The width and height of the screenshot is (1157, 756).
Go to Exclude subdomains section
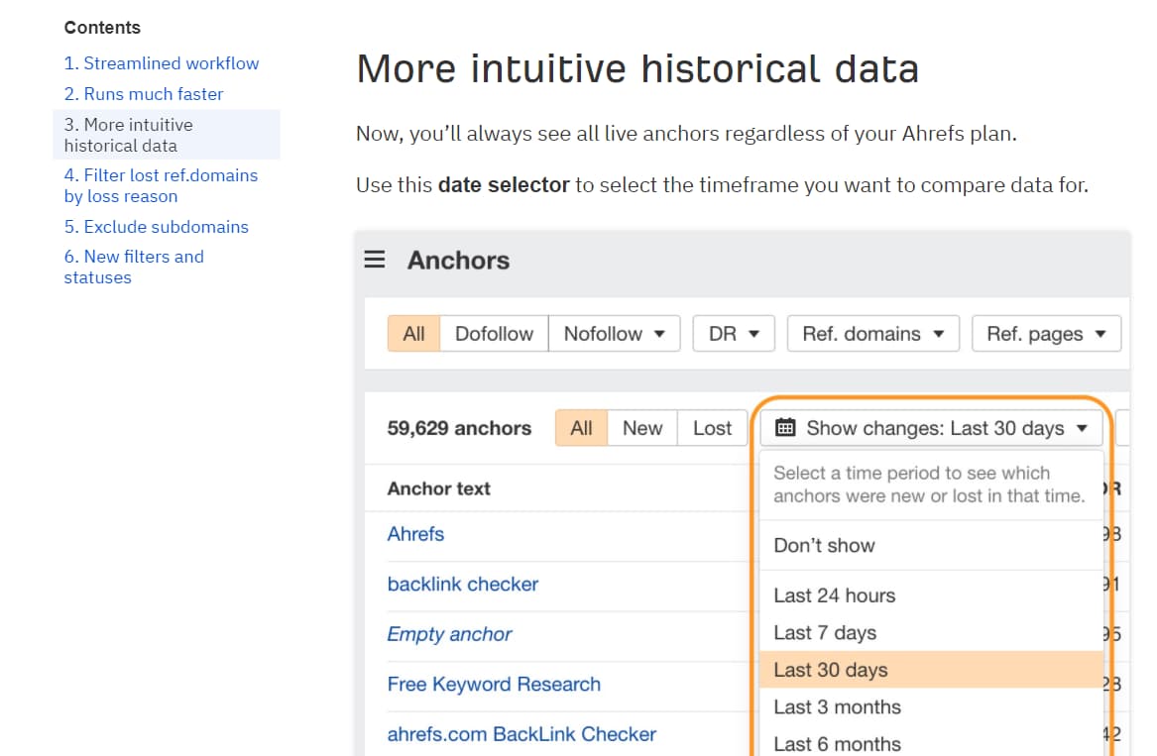(157, 227)
